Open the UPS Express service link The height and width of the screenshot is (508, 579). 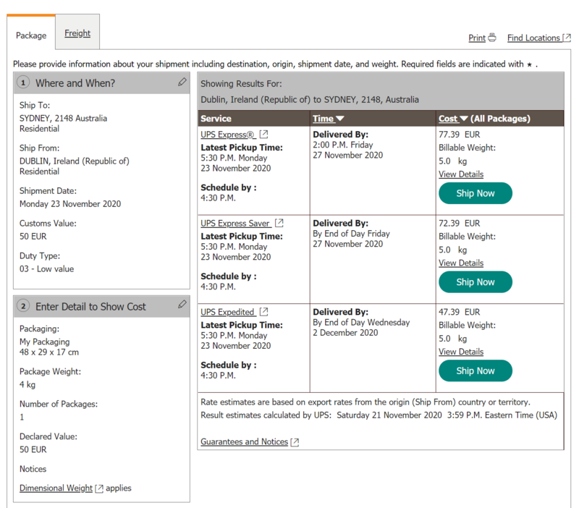228,135
